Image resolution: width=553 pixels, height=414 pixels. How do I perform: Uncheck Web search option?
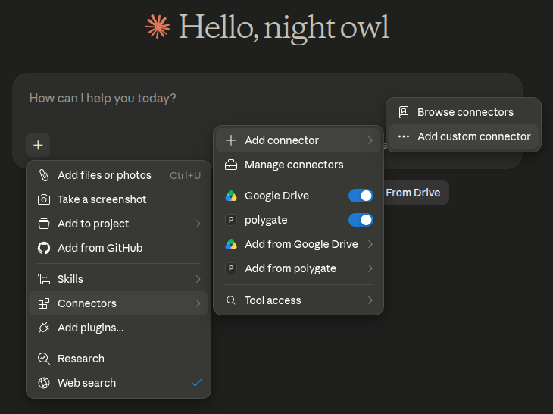tap(118, 383)
